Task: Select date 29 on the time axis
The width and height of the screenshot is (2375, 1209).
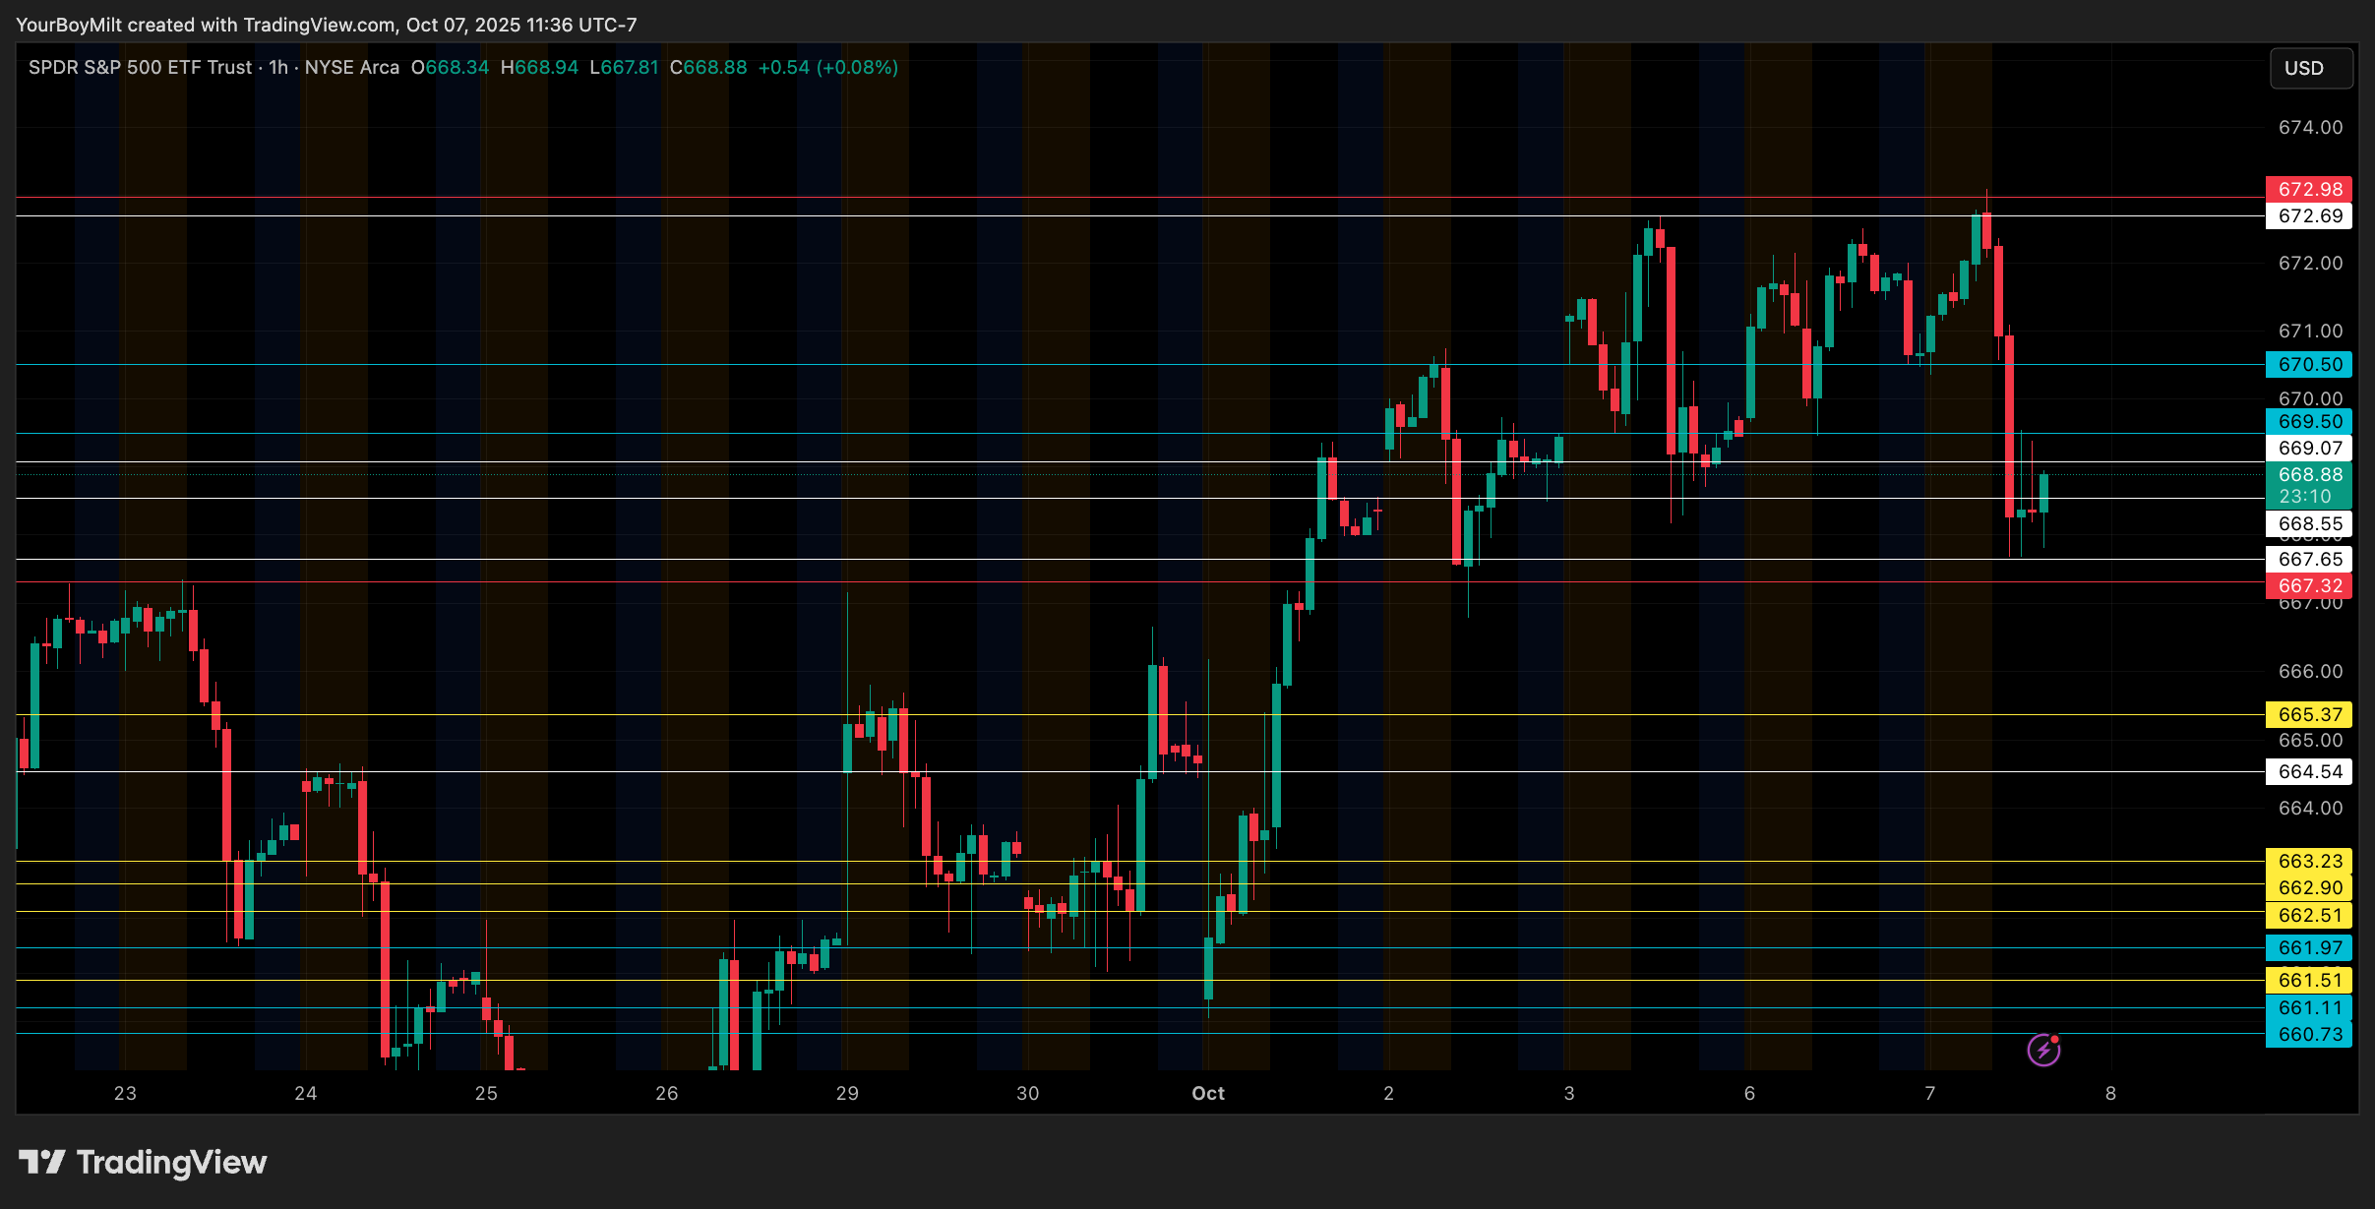Action: point(847,1093)
